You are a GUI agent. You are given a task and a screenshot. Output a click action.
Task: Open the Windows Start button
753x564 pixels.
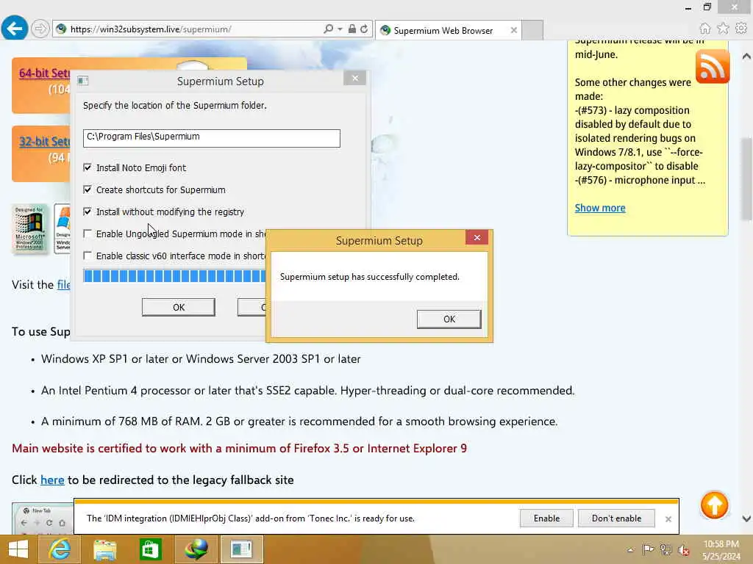point(18,549)
